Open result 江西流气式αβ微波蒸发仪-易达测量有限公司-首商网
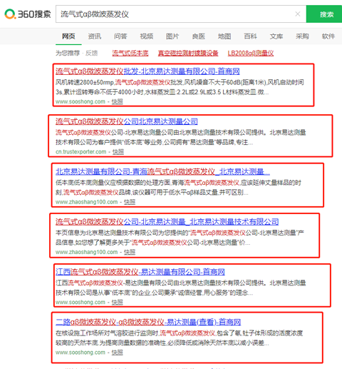The height and width of the screenshot is (369, 342). [140, 272]
